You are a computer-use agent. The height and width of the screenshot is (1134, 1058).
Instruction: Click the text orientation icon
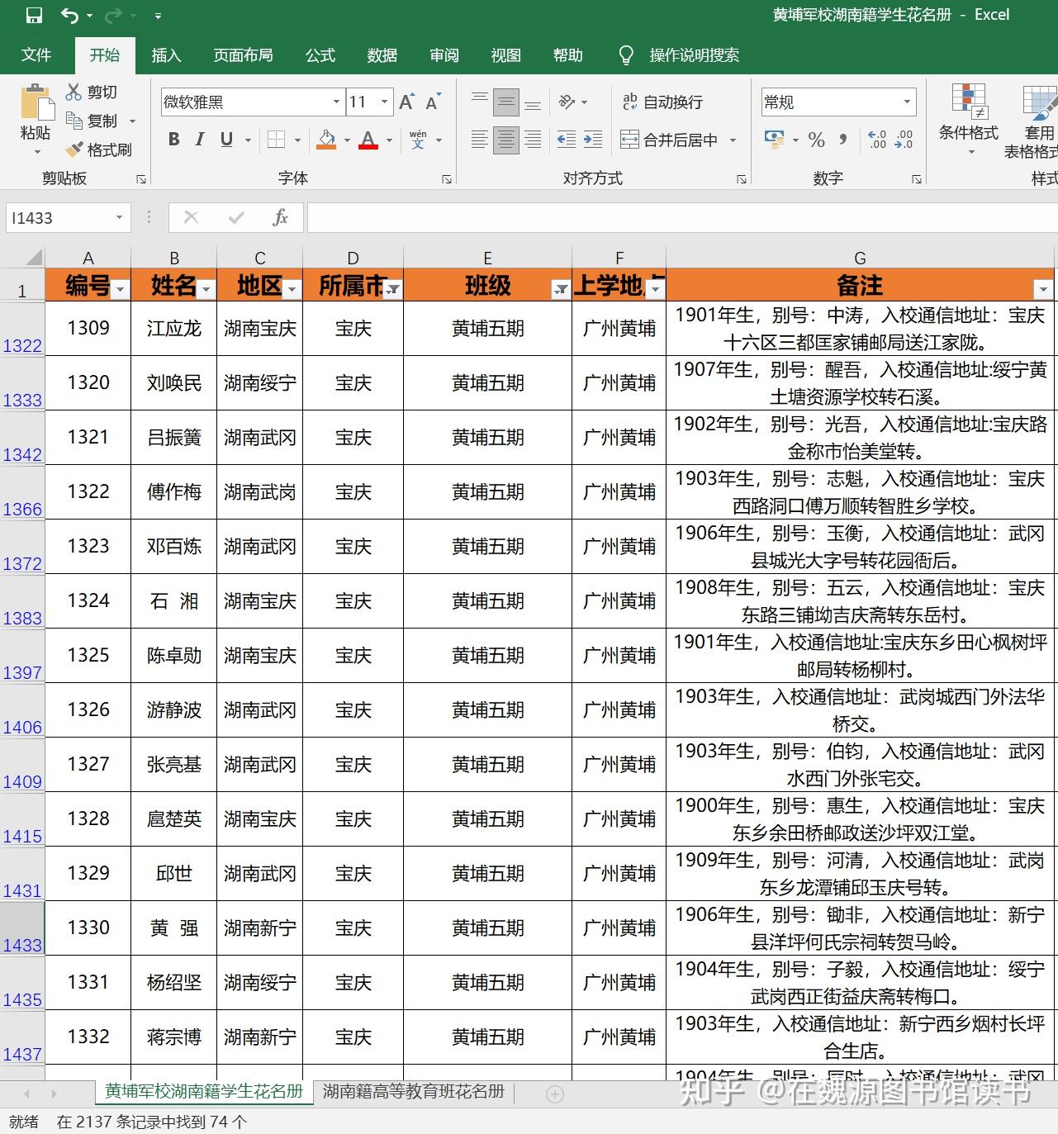[567, 102]
